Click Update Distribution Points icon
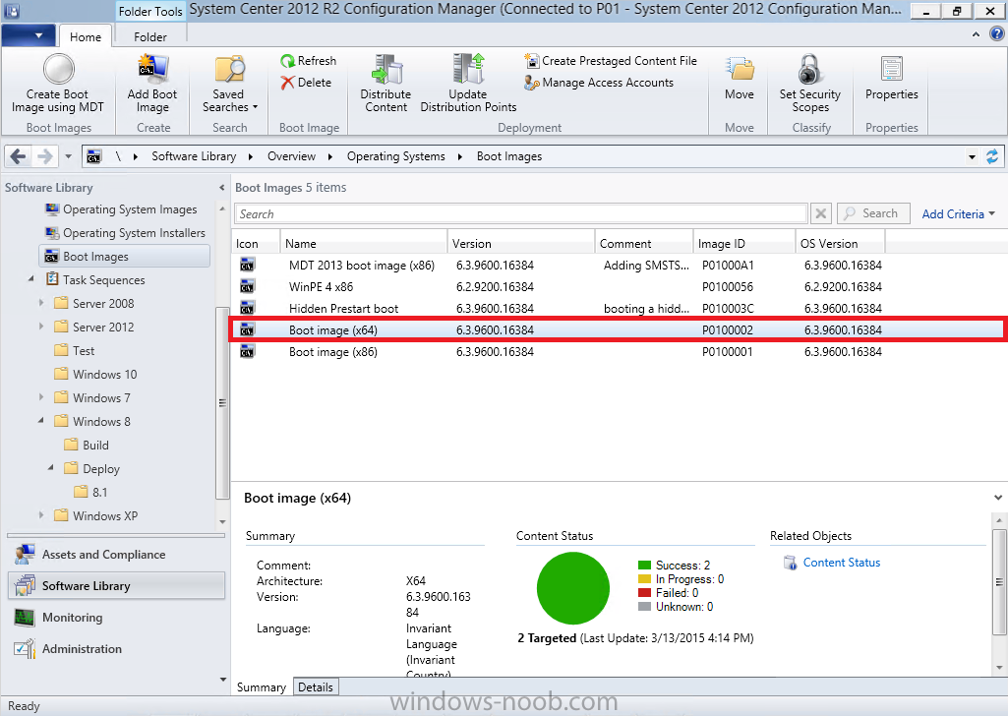The height and width of the screenshot is (716, 1008). click(x=468, y=69)
